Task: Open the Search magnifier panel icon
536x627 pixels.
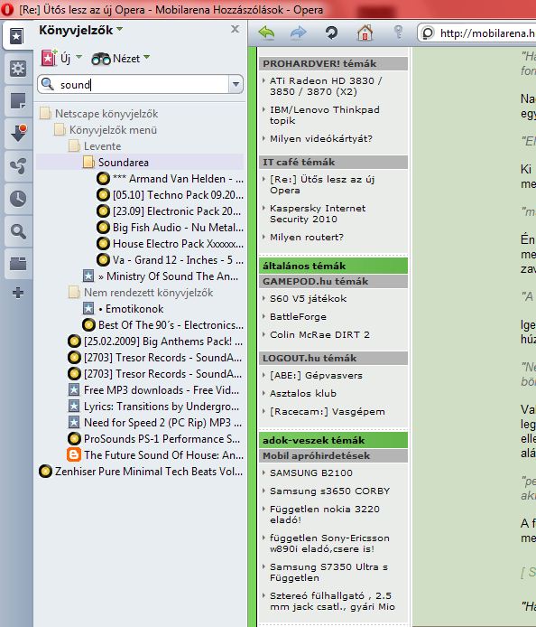Action: 18,231
